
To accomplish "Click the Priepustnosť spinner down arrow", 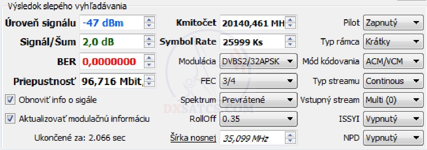I will [149, 84].
